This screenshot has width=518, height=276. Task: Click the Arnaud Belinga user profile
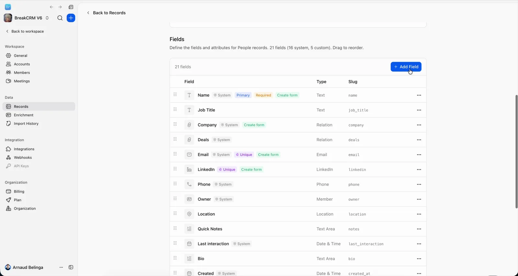(24, 267)
